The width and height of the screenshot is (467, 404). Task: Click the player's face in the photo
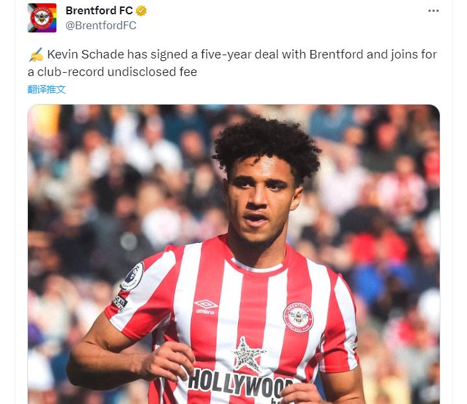(x=259, y=200)
